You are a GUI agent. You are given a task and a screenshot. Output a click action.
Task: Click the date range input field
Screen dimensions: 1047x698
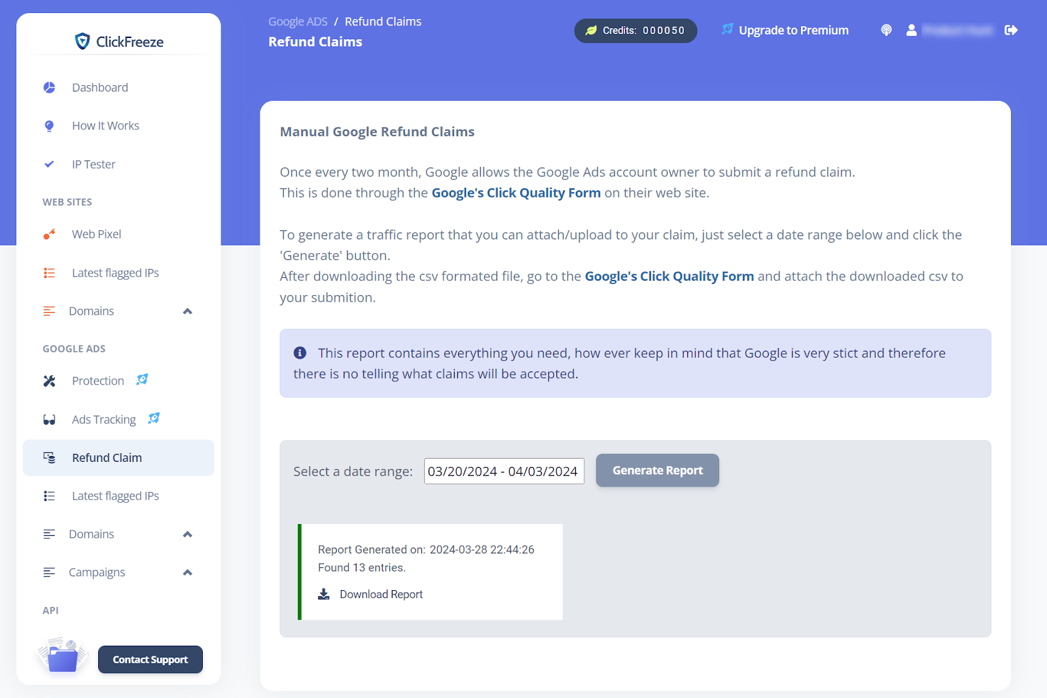503,471
